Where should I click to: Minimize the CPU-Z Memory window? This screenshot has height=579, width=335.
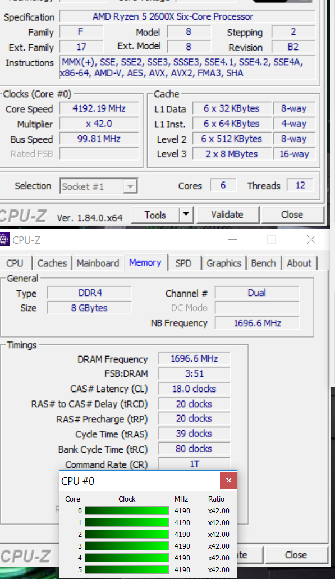pyautogui.click(x=232, y=240)
